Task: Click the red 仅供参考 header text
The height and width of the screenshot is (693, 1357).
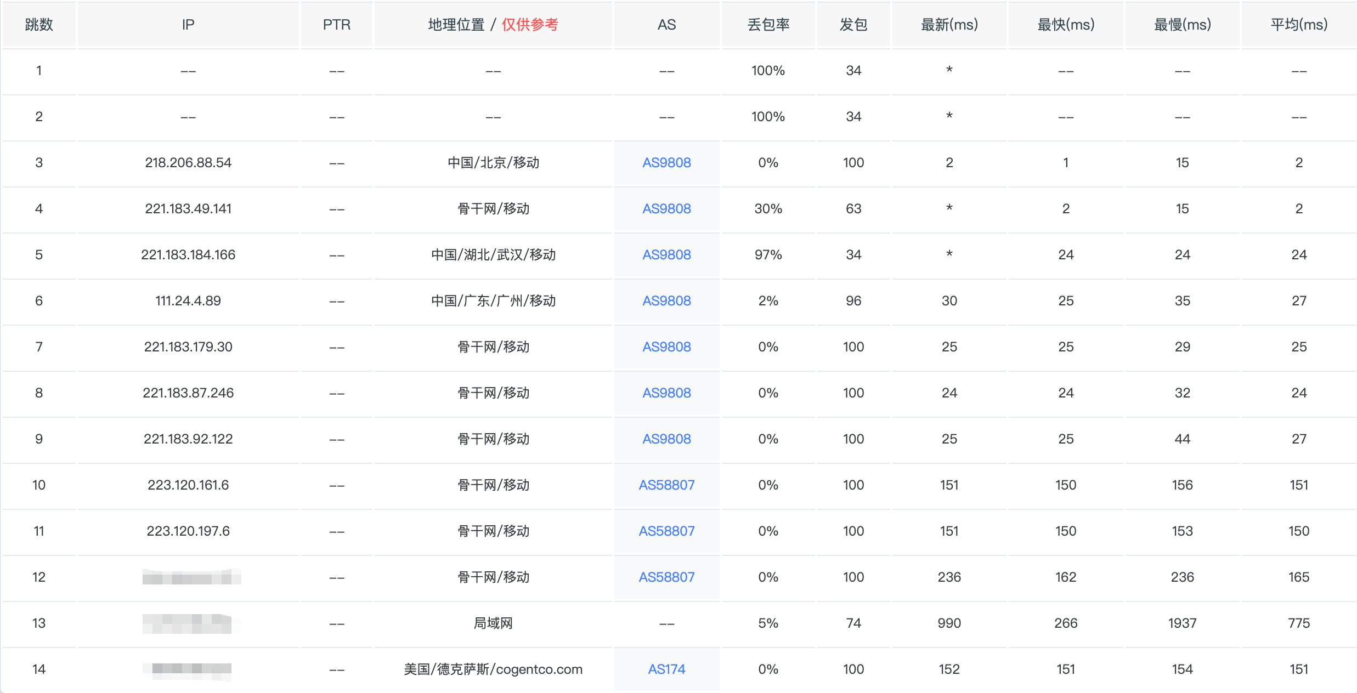Action: click(529, 25)
